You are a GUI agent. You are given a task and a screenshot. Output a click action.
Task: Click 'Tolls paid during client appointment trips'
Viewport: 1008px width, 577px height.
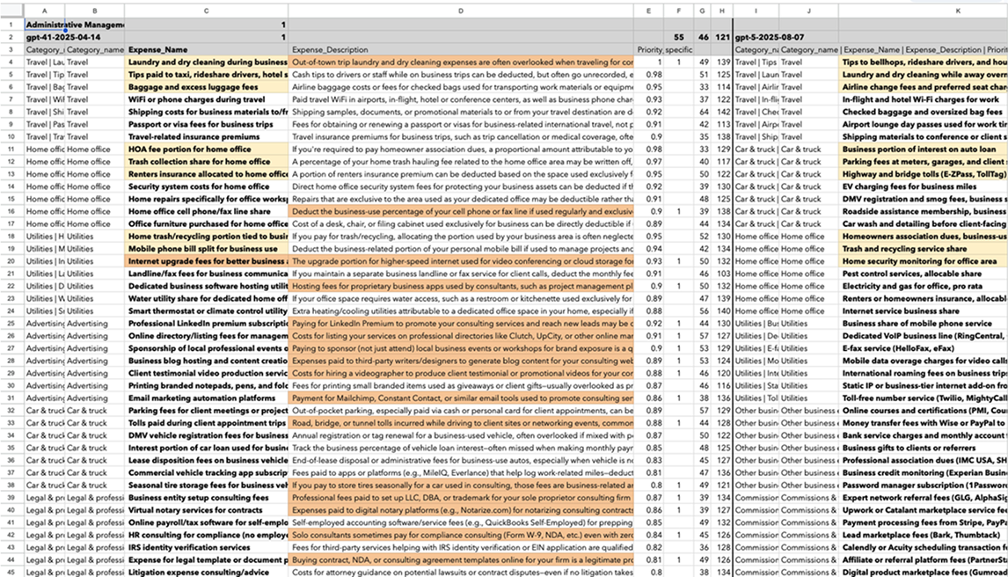tap(207, 423)
